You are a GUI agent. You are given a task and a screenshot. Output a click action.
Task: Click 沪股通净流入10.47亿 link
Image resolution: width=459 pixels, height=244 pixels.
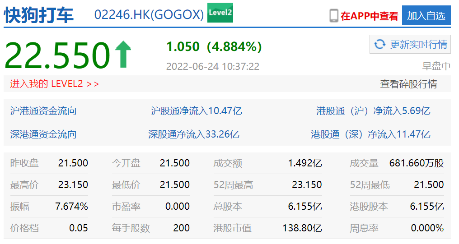click(x=197, y=111)
